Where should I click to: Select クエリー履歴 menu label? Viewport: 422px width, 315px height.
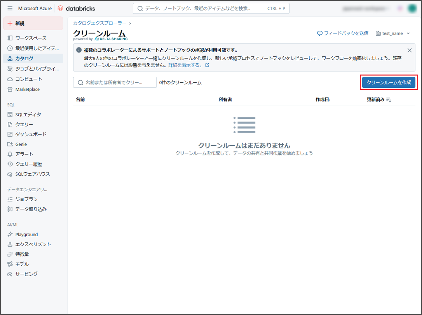coord(29,164)
